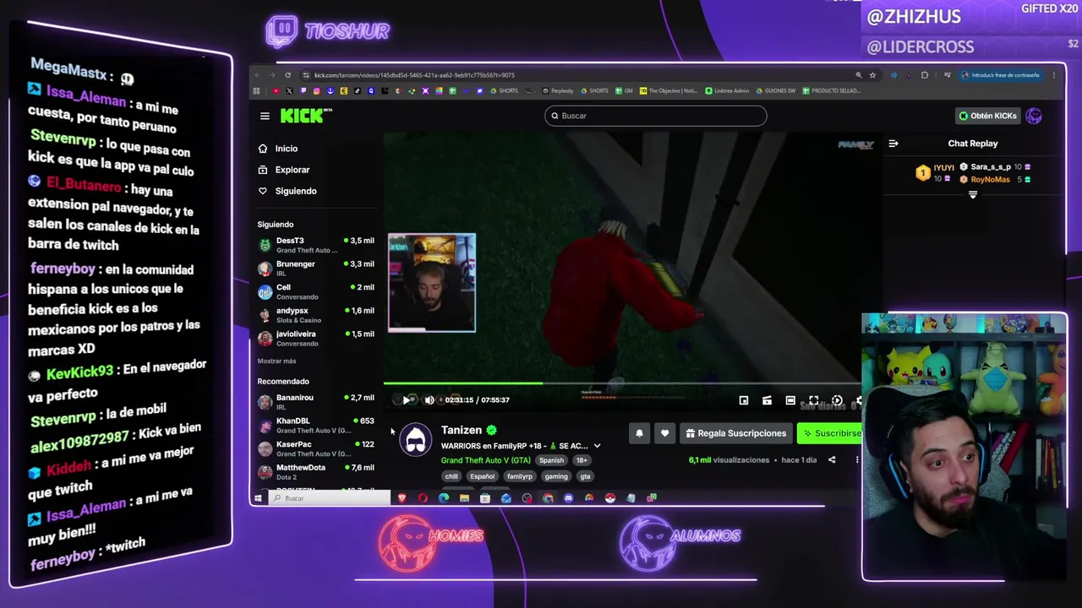1082x608 pixels.
Task: Open Explorar in the sidebar
Action: pyautogui.click(x=292, y=170)
